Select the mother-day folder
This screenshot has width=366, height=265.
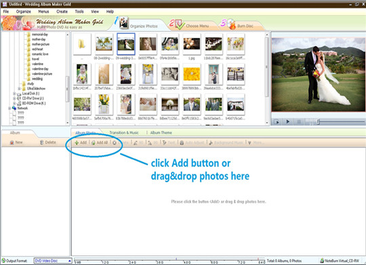click(39, 39)
